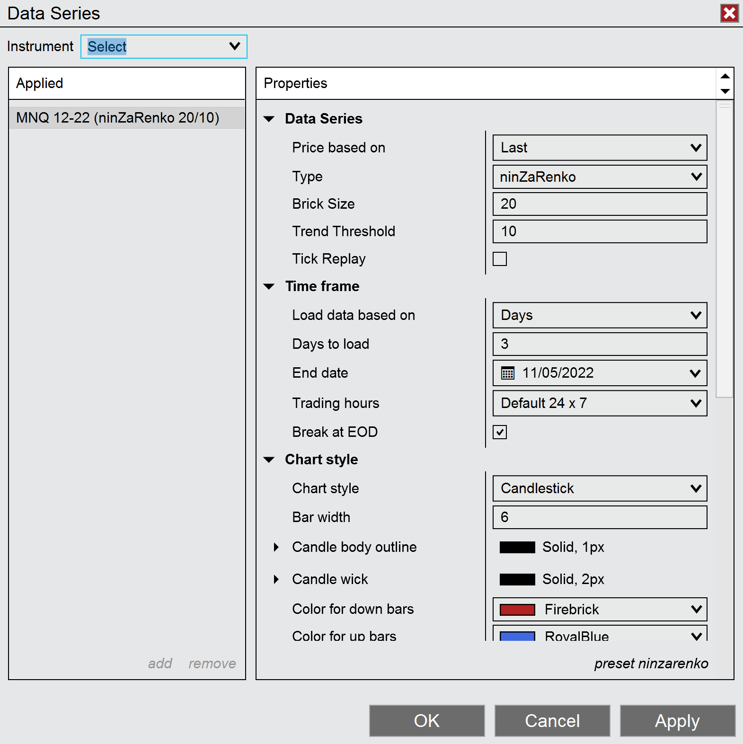Open the Type ninZaRenko dropdown
The image size is (743, 744).
(600, 177)
